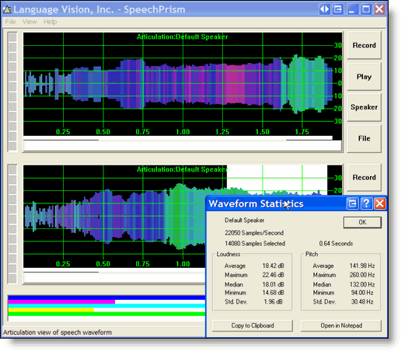Click the scrollbar under bottom waveform
This screenshot has height=351, width=401.
click(x=114, y=278)
